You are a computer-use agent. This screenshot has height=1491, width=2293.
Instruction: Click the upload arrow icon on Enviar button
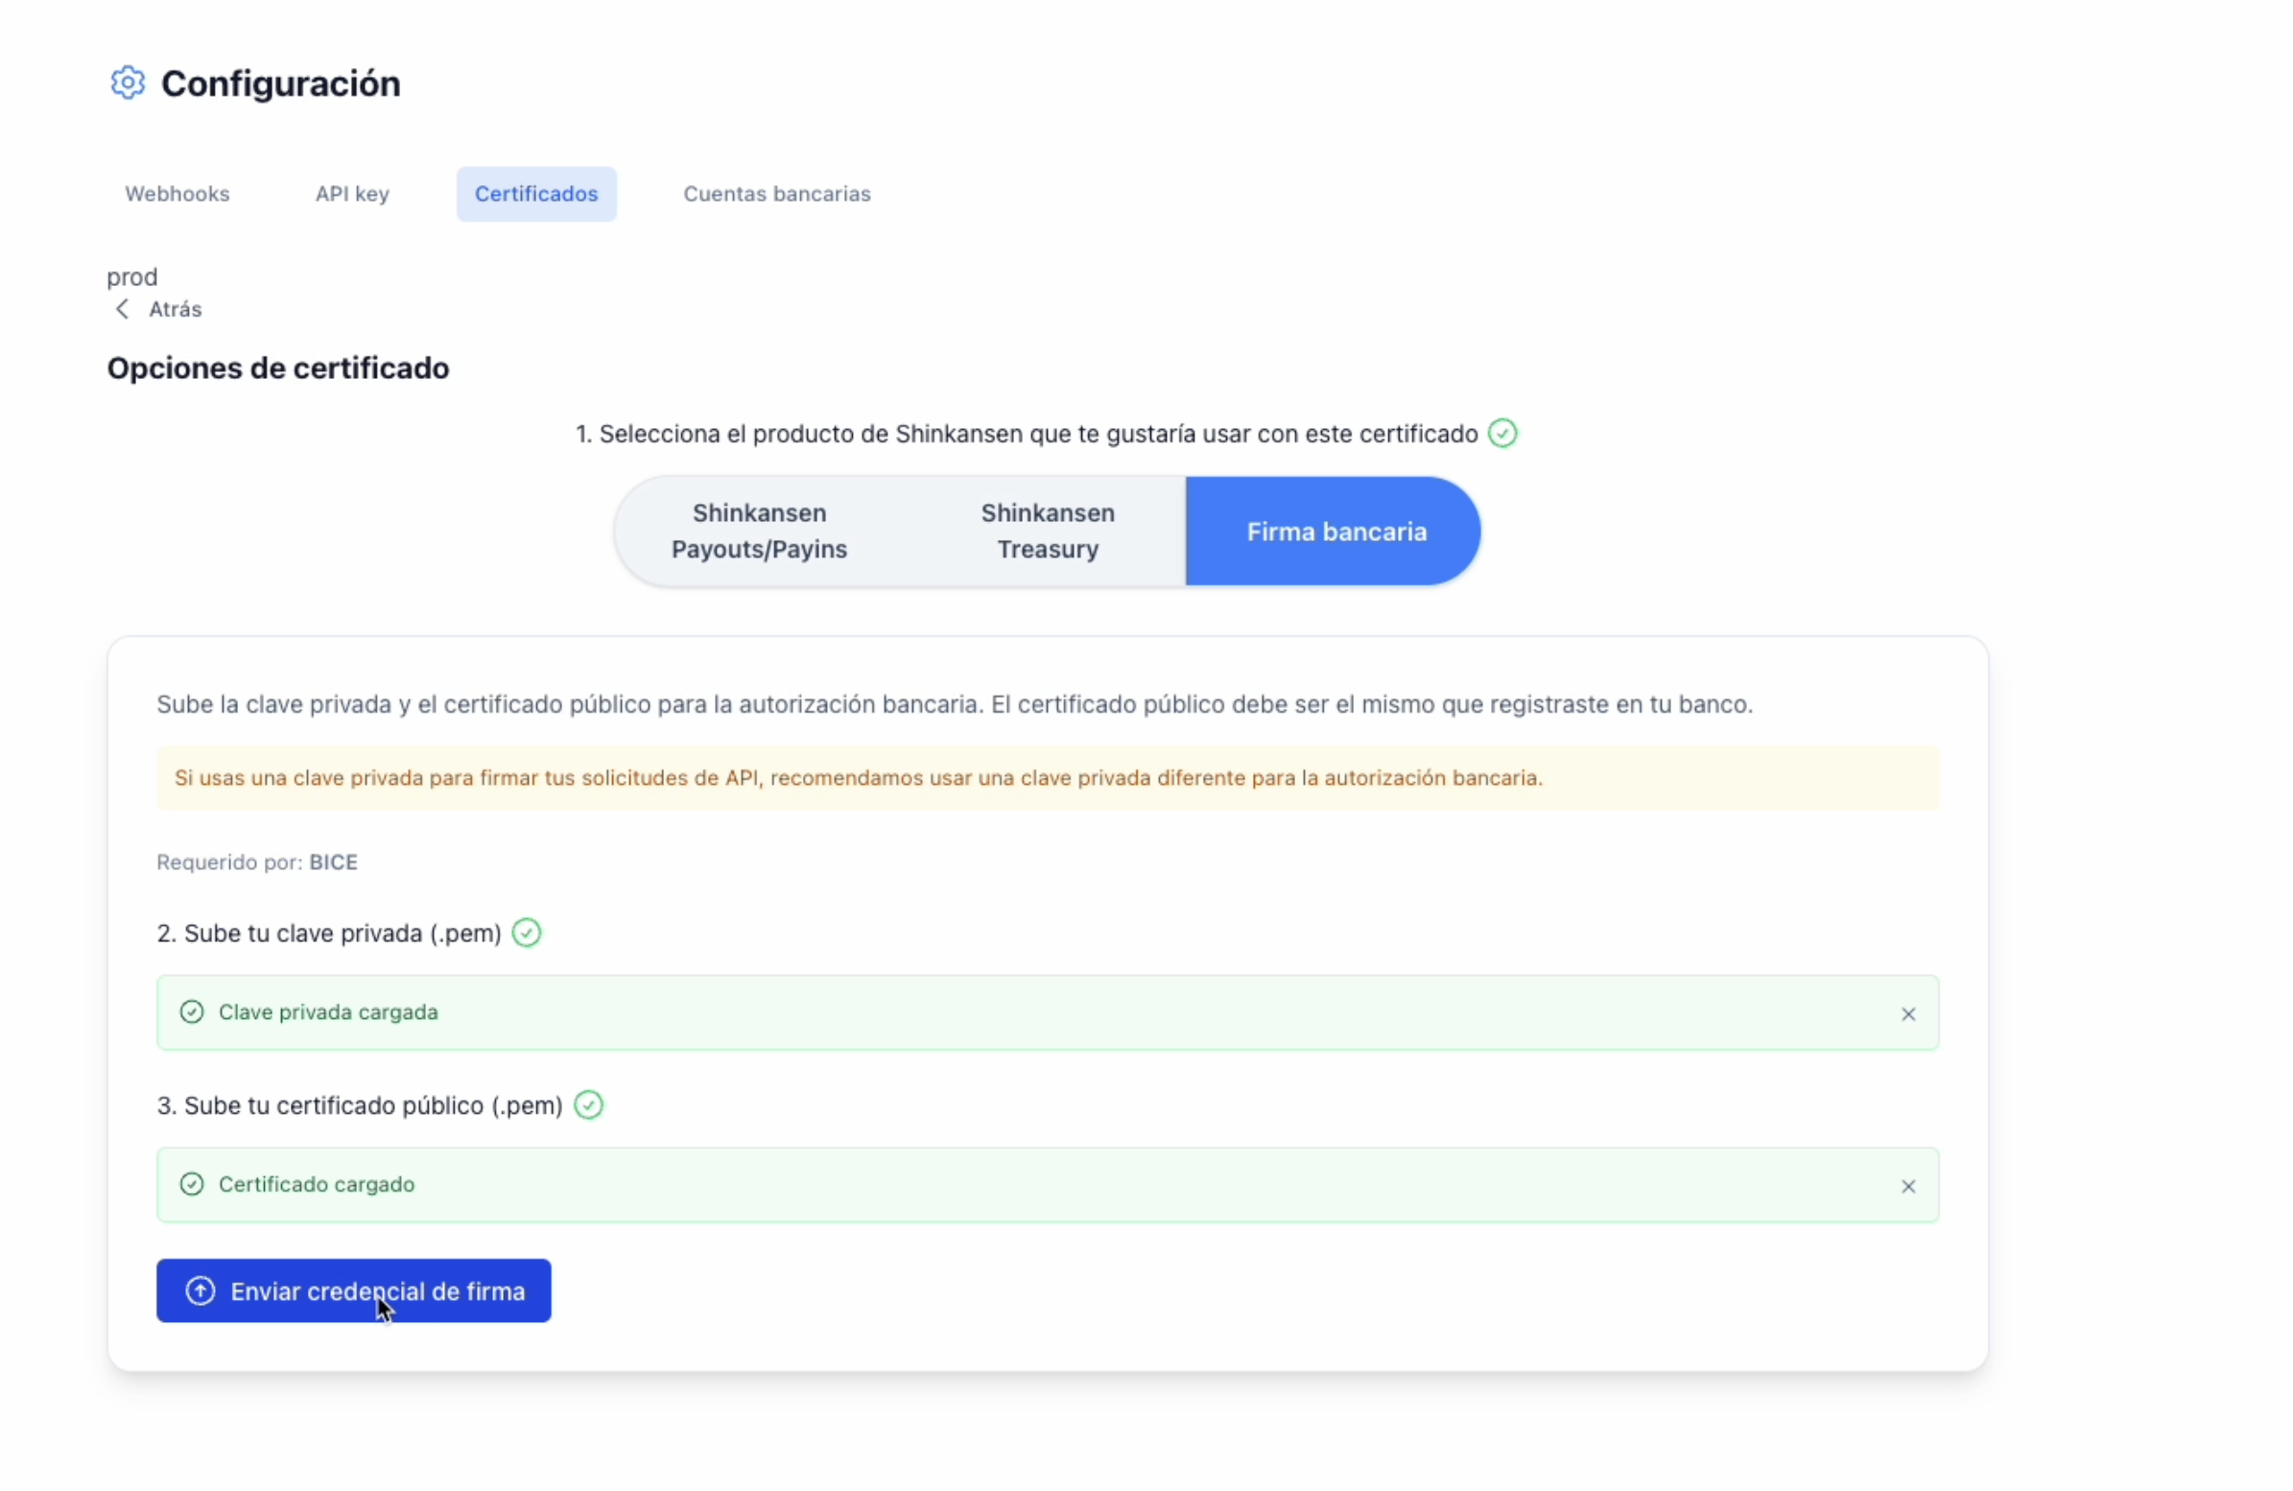(x=201, y=1290)
